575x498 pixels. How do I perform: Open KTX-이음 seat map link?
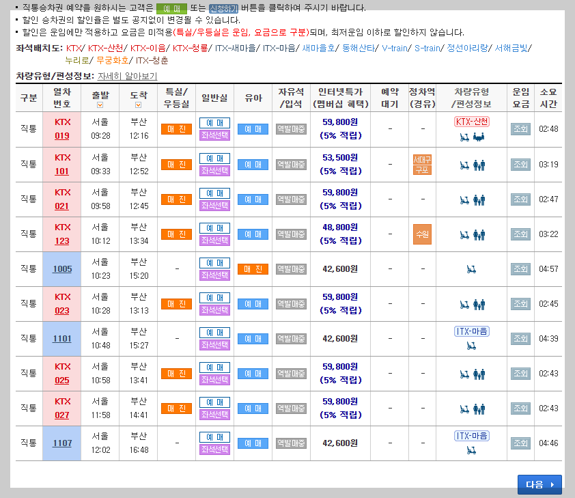(148, 48)
